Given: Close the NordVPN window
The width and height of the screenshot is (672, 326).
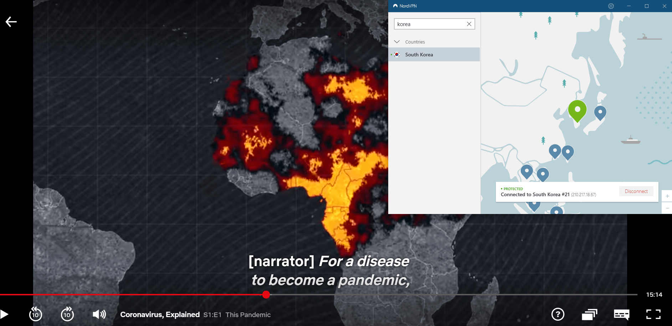Looking at the screenshot, I should pyautogui.click(x=665, y=6).
